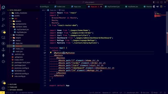Open myContext.jsx in file tree
This screenshot has height=94, width=168.
(23, 30)
